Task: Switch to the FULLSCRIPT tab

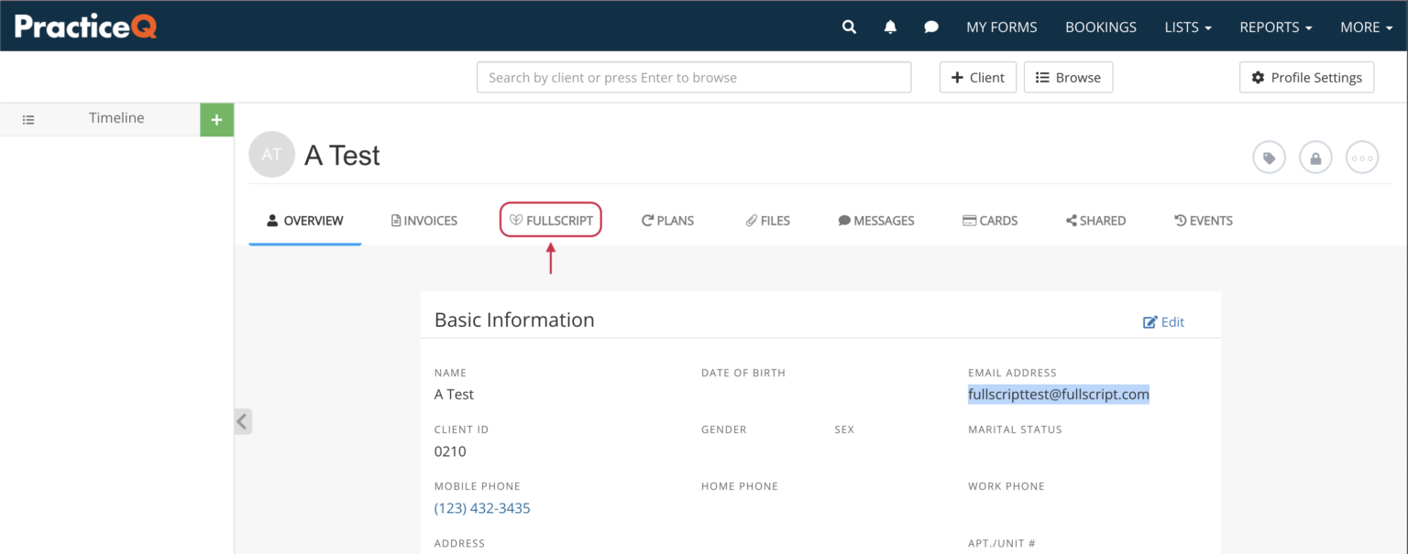Action: coord(550,220)
